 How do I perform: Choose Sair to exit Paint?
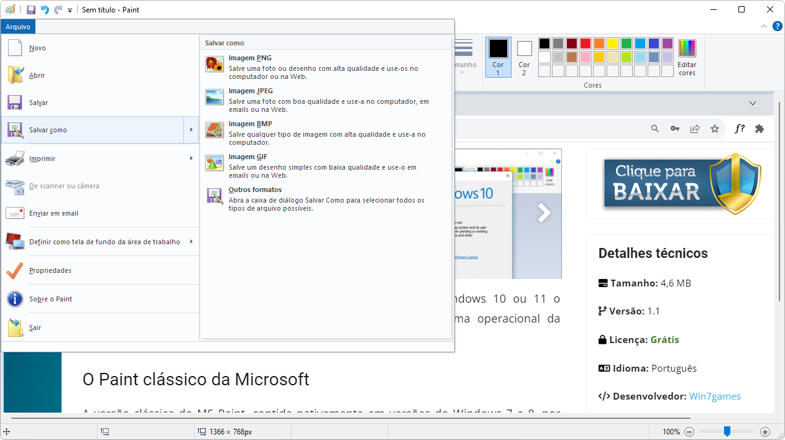pyautogui.click(x=100, y=328)
